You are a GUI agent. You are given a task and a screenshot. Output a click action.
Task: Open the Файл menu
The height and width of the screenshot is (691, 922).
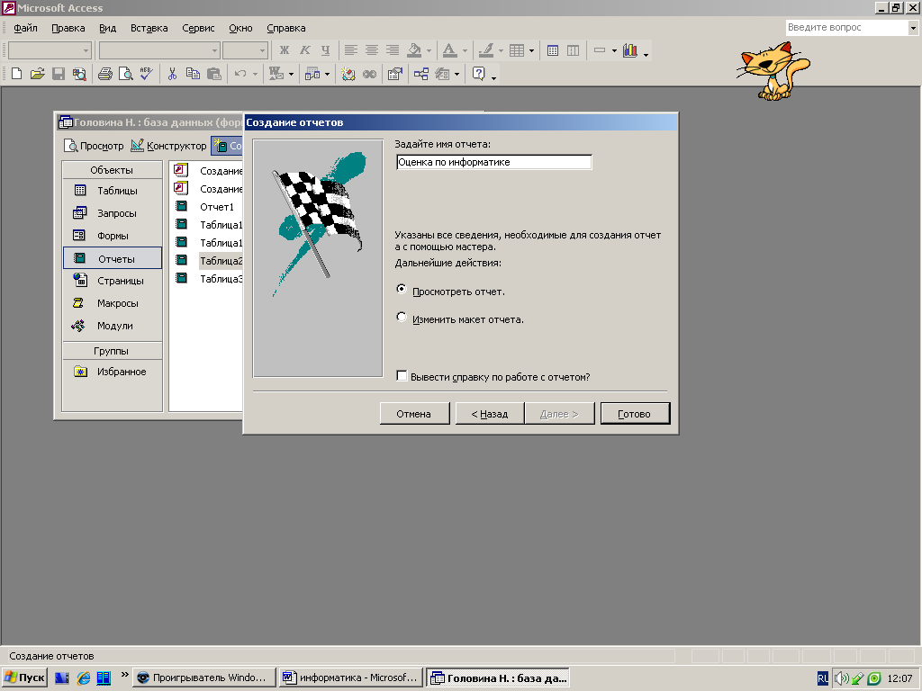(25, 28)
